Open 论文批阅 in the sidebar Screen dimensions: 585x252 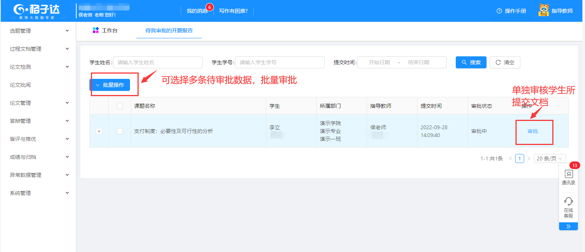point(20,85)
